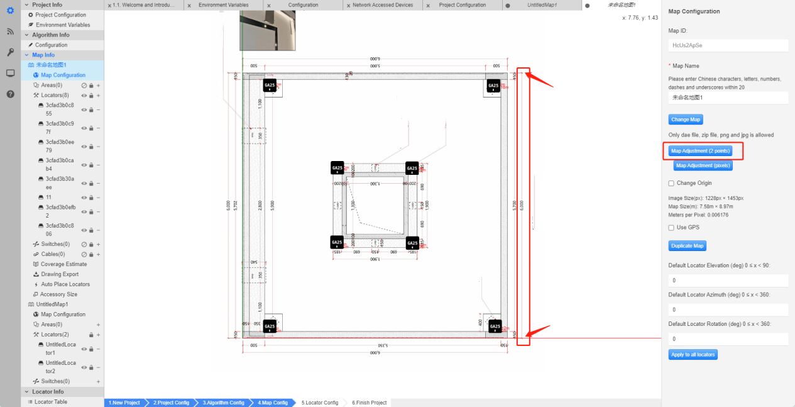Screen dimensions: 795x407
Task: Click the Map Name input field
Action: [x=728, y=98]
